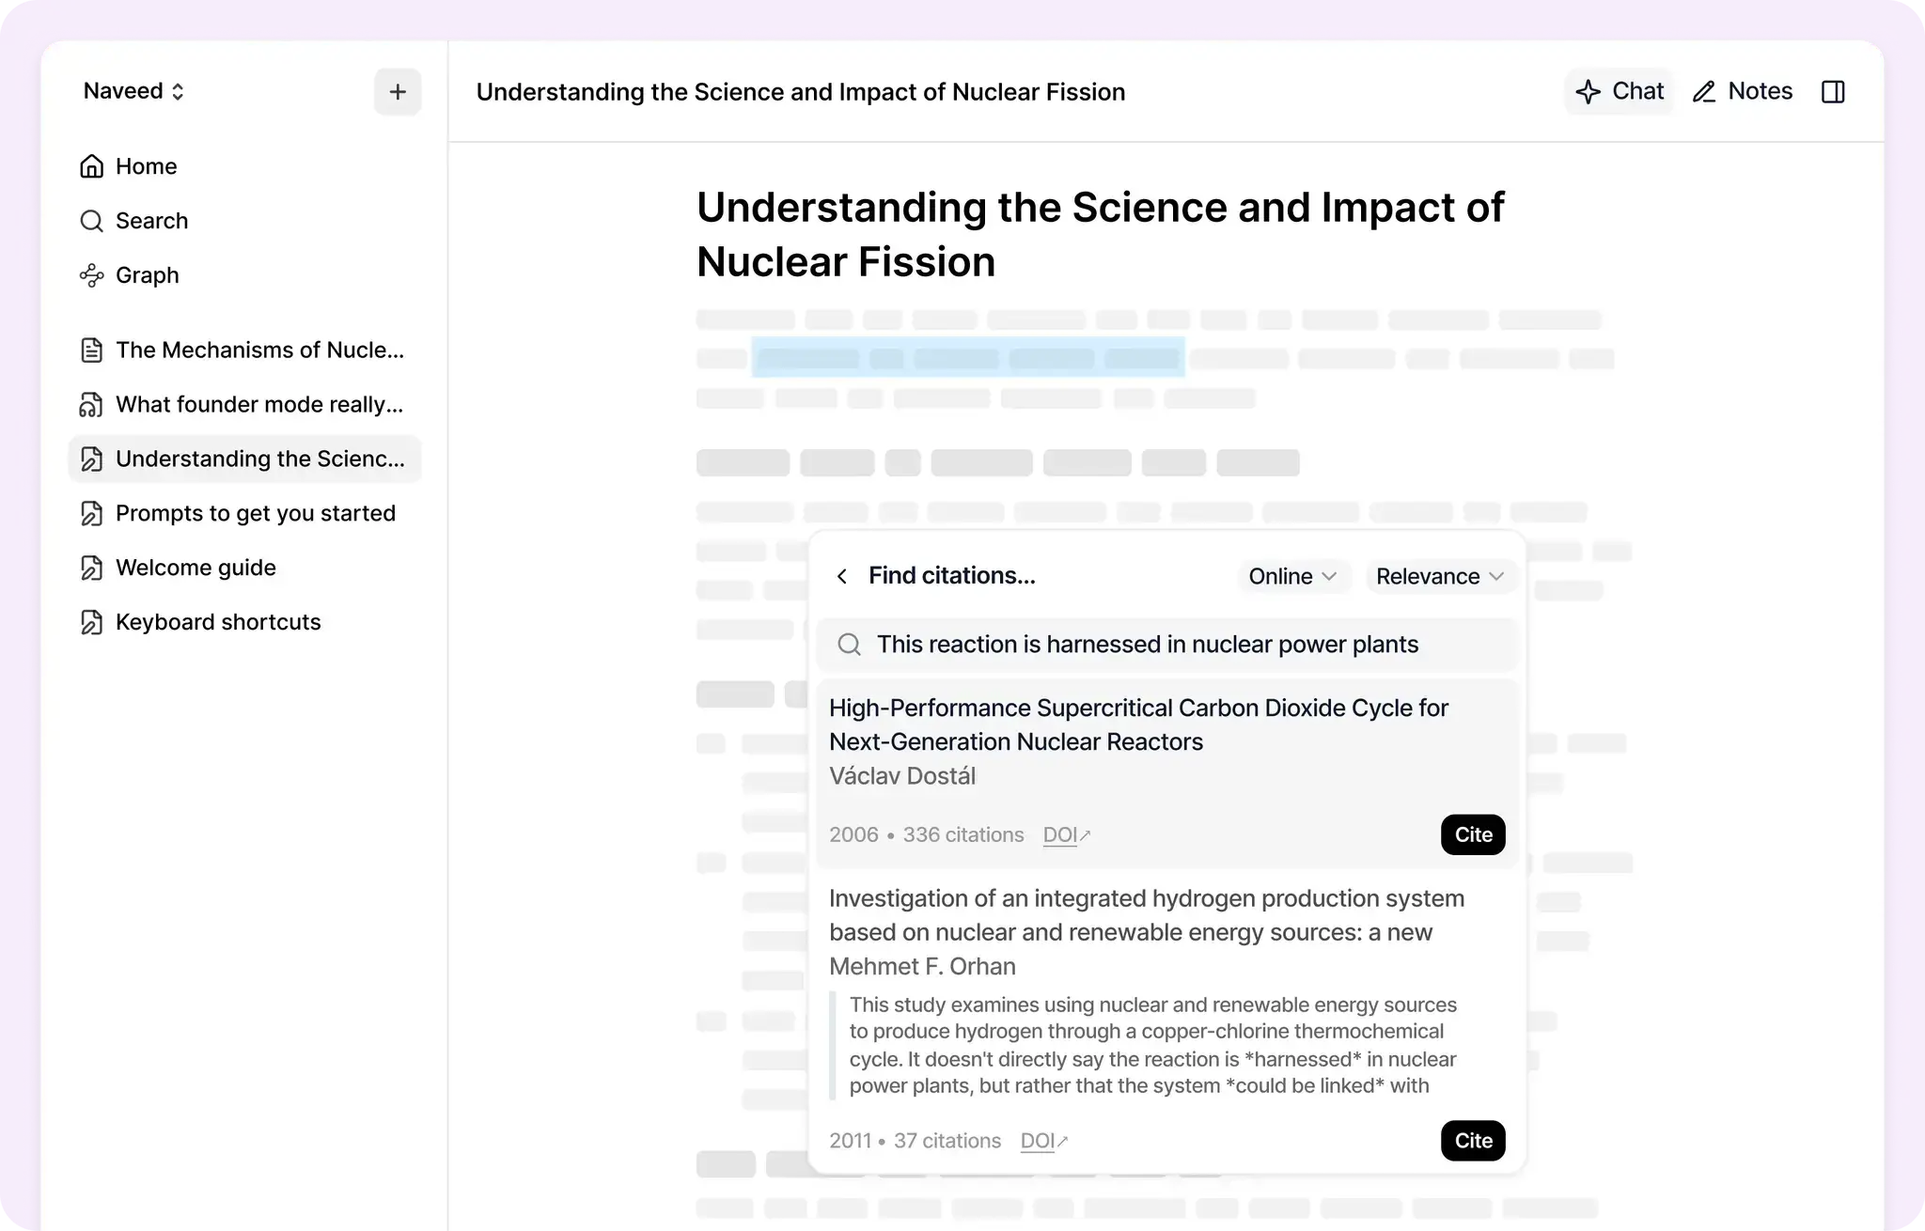Select Prompts to get you started
The width and height of the screenshot is (1925, 1231).
tap(255, 514)
